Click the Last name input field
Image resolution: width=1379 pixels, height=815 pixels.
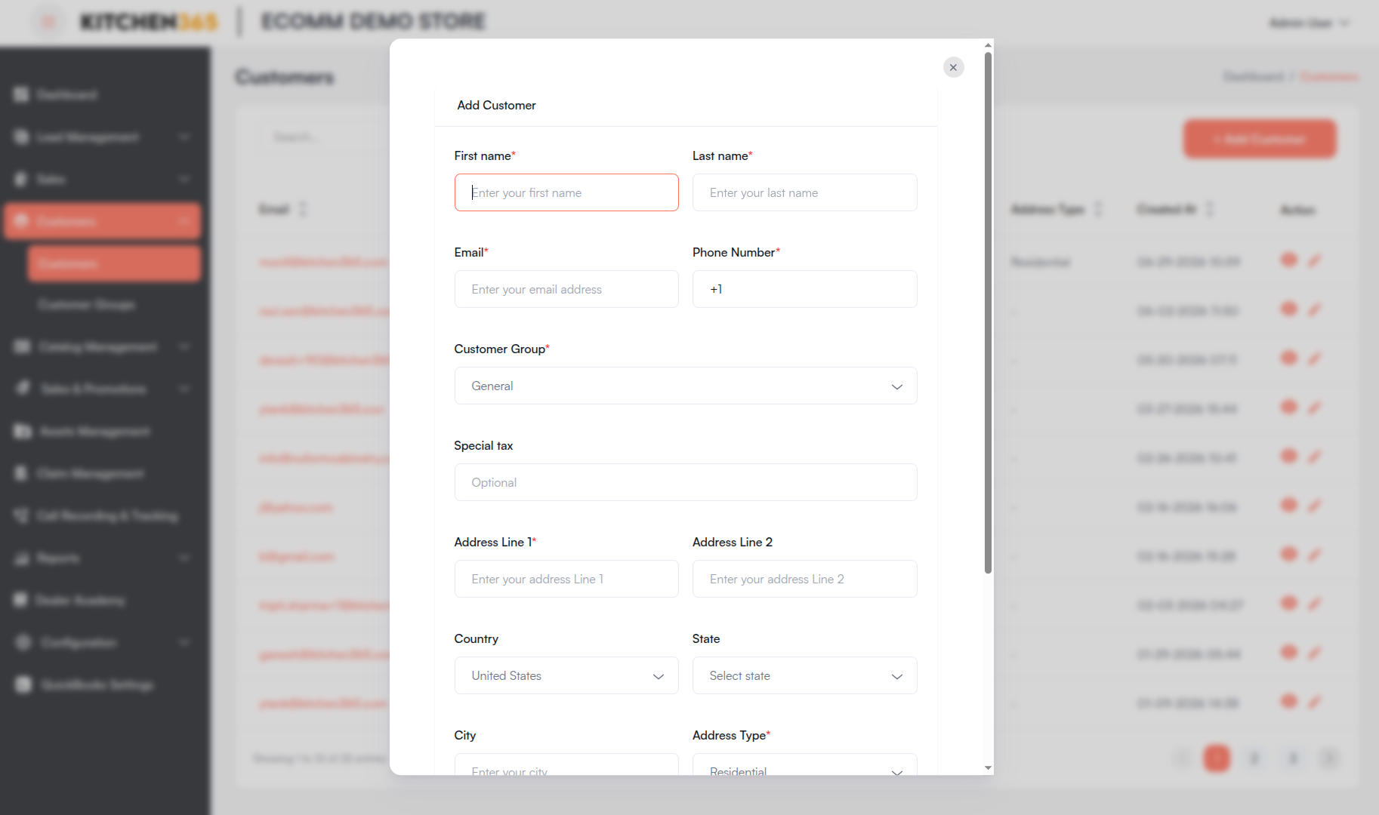pos(804,192)
